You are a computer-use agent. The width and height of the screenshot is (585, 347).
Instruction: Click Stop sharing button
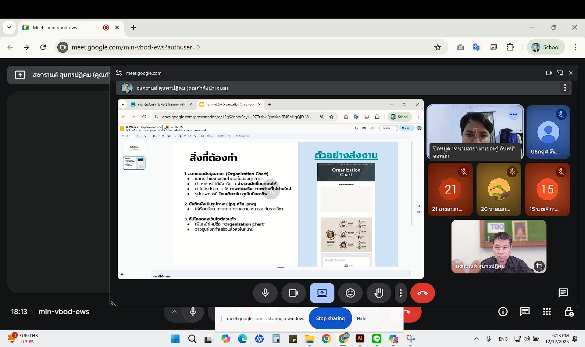tap(330, 318)
